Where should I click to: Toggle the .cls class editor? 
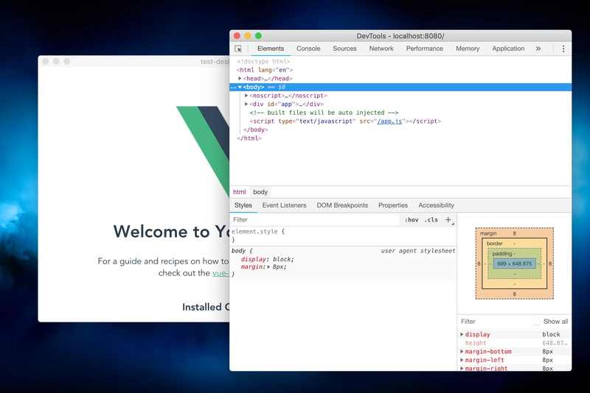click(431, 220)
